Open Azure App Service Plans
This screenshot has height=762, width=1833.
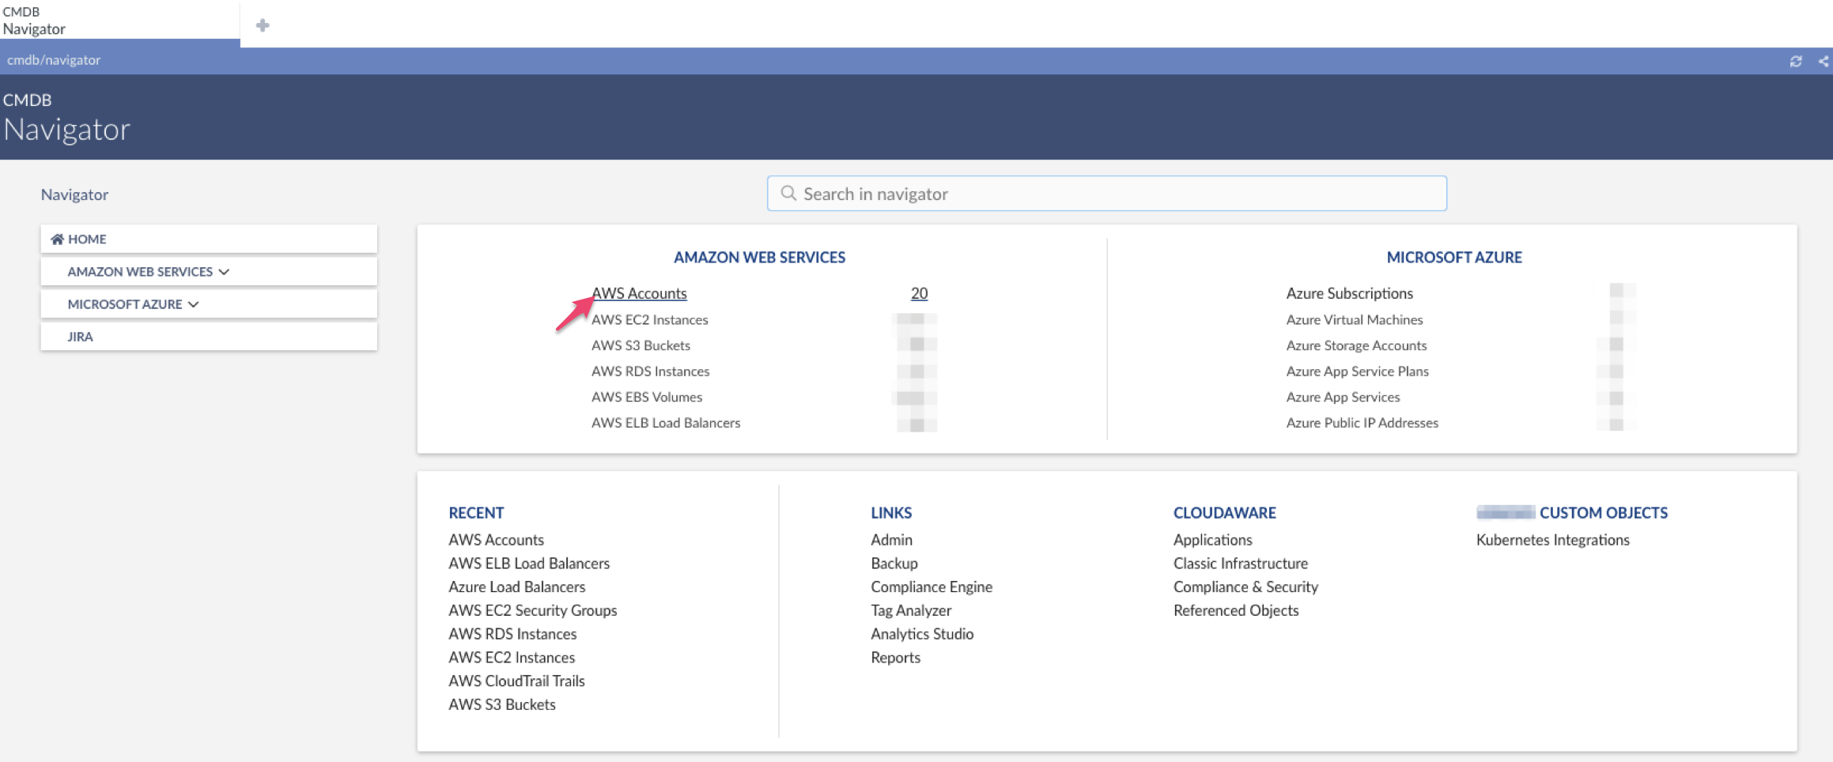tap(1358, 372)
